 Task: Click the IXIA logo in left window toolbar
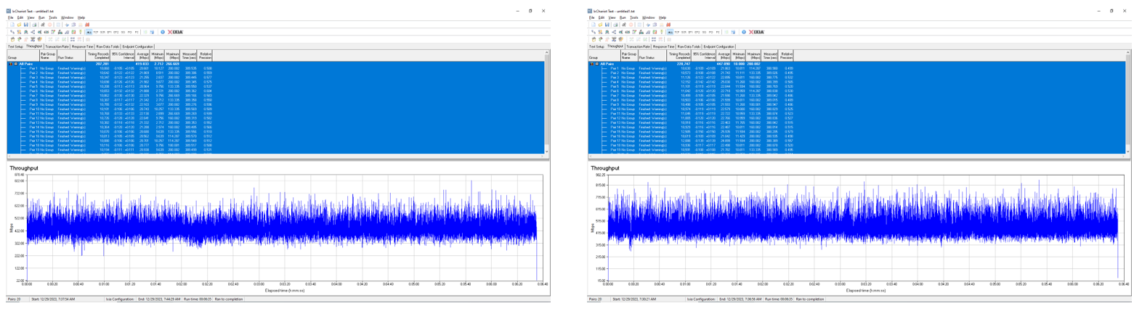[176, 32]
